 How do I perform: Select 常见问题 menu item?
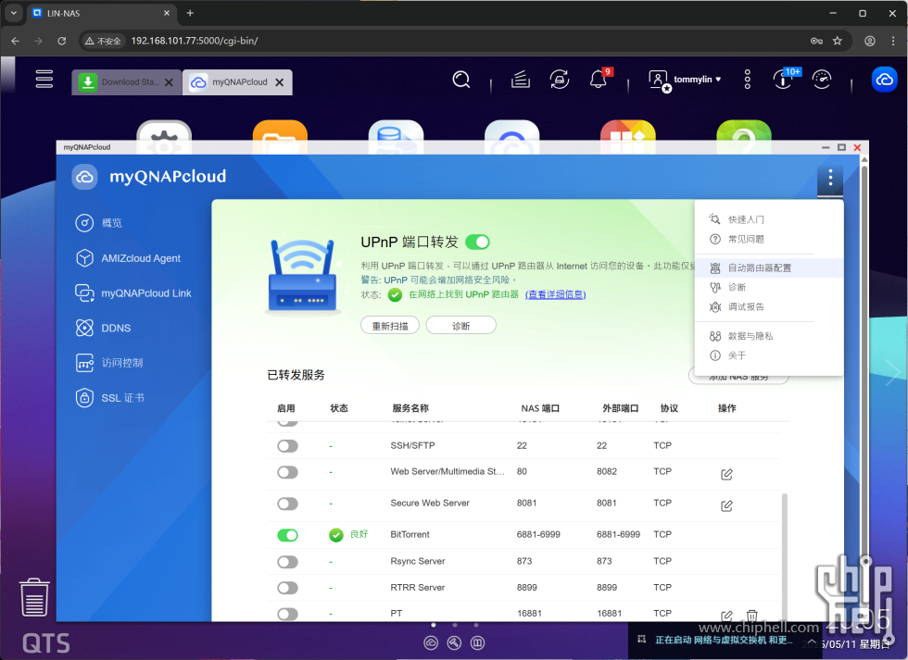tap(769, 240)
